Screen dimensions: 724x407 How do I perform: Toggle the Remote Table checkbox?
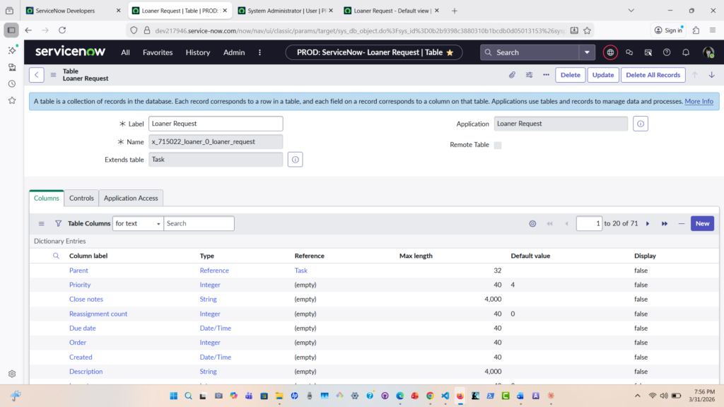498,145
